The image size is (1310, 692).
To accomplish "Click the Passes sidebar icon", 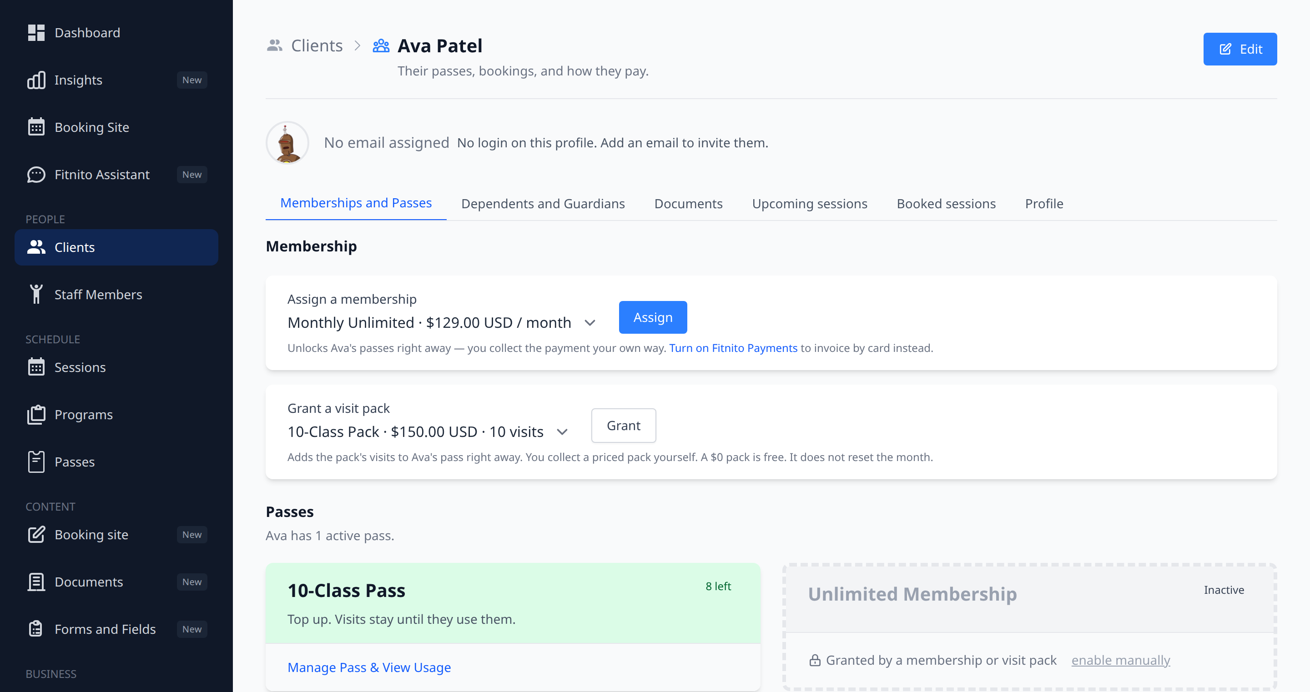I will (36, 461).
